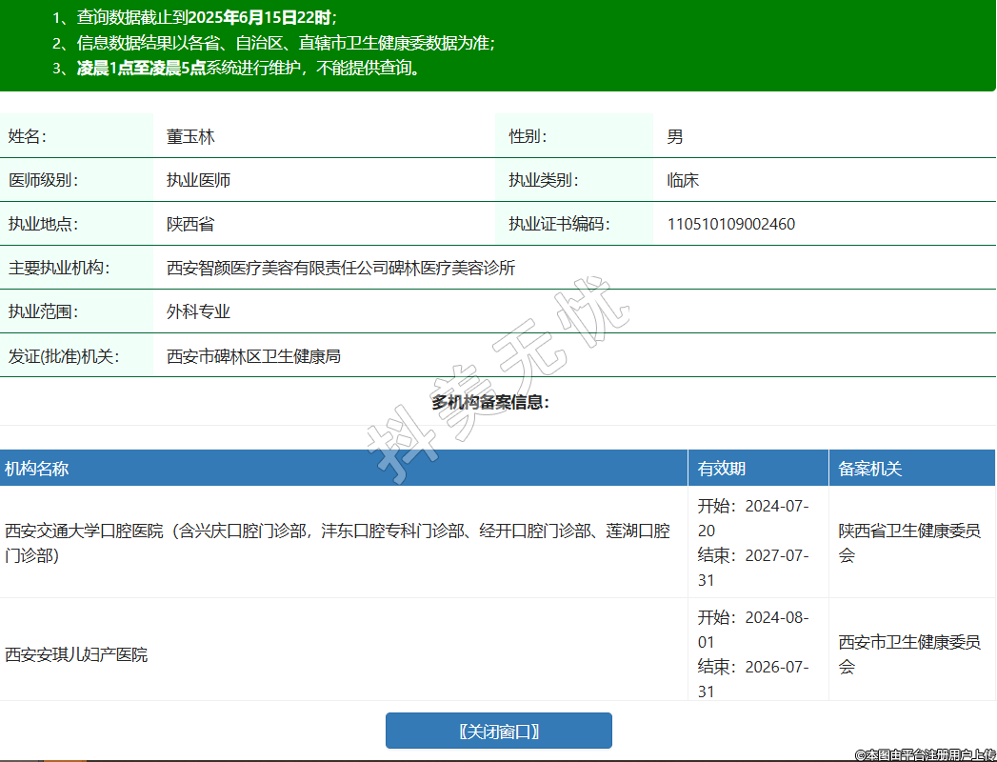
Task: Select the 西安交通大学口腔医院 institution row
Action: [337, 543]
